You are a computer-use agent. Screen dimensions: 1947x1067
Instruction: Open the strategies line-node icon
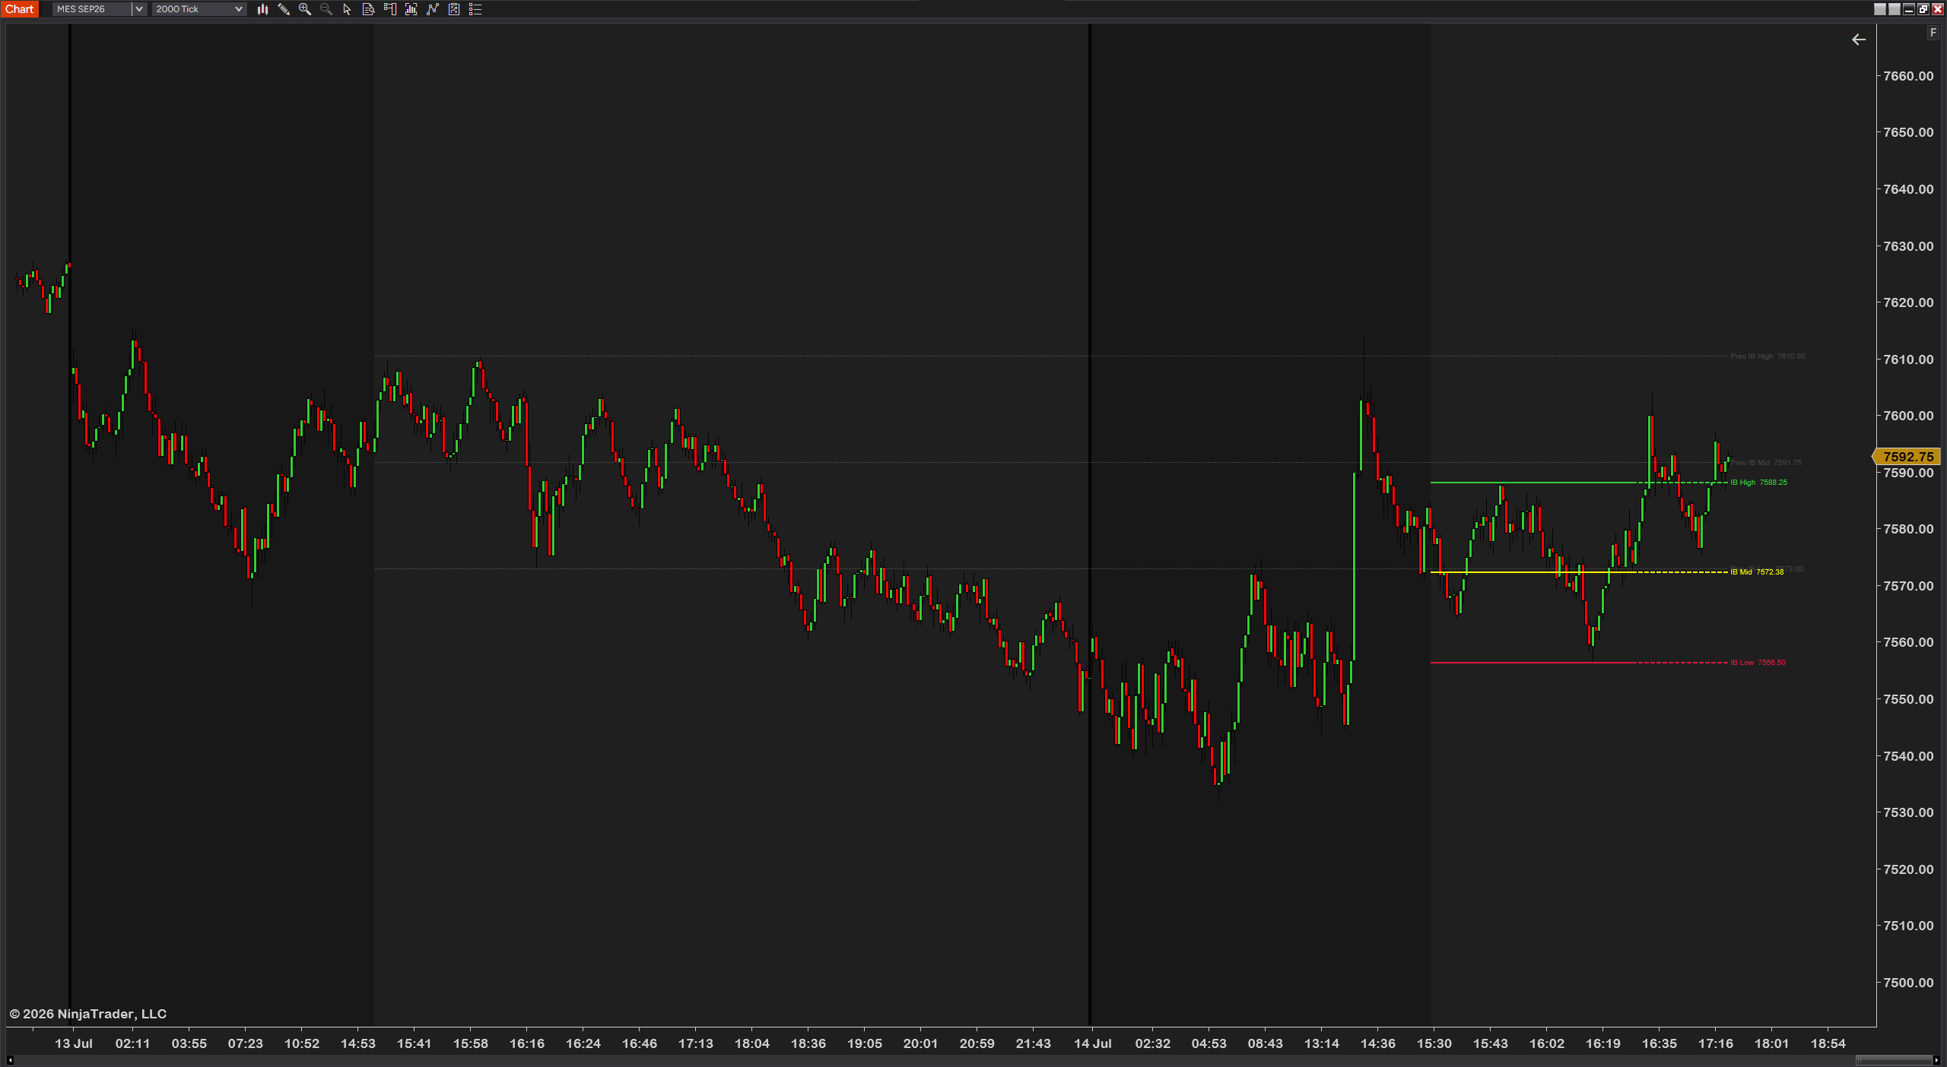[433, 9]
